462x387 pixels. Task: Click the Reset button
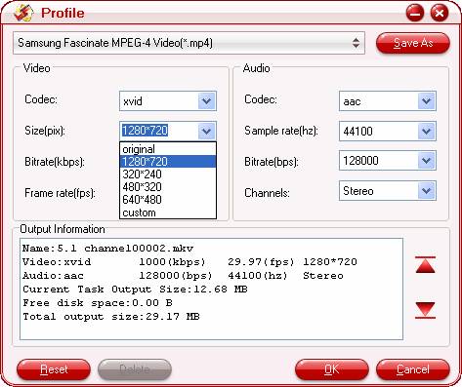coord(54,369)
